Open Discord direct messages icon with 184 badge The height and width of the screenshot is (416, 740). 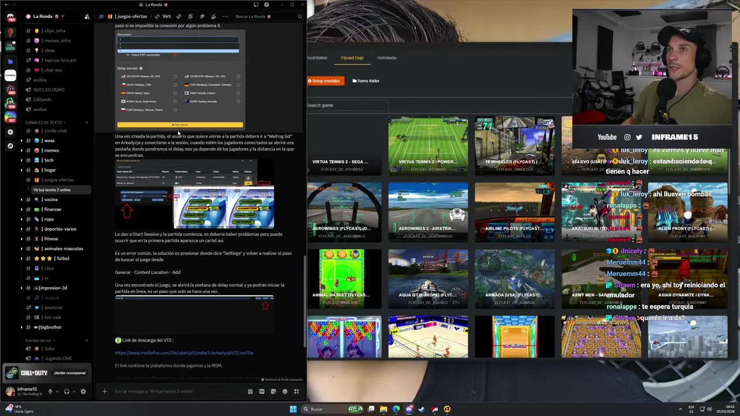[x=10, y=17]
